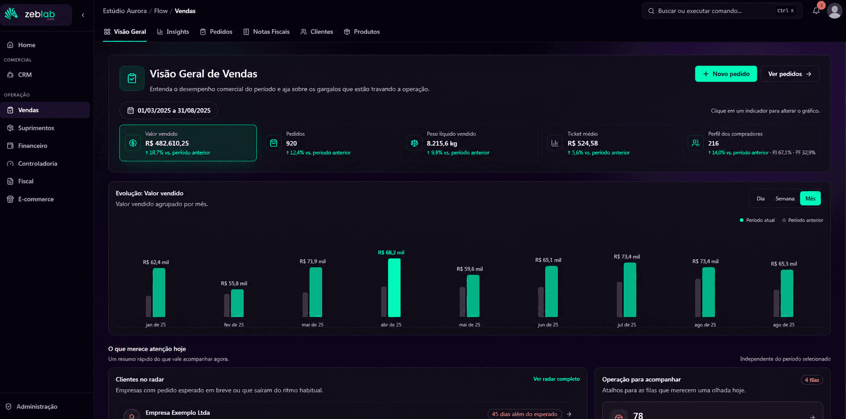Click the Administração shield icon
The width and height of the screenshot is (846, 419).
(9, 407)
